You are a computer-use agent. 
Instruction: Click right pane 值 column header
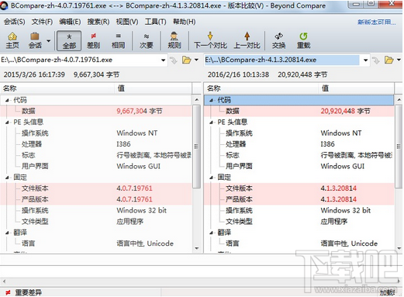[x=357, y=88]
